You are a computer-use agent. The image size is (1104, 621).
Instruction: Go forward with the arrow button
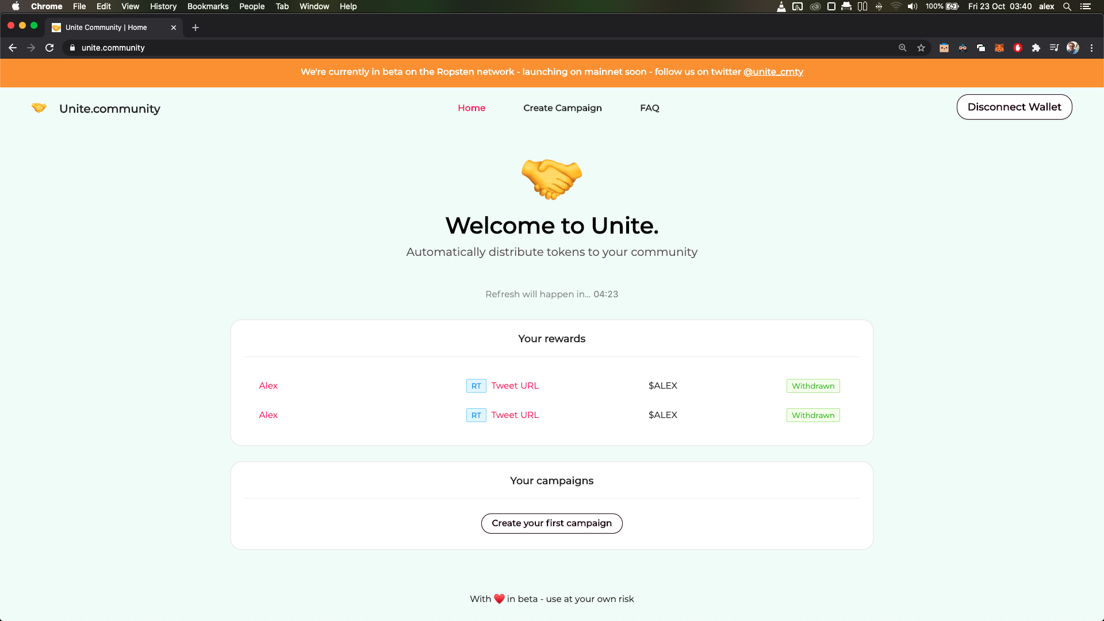pos(31,48)
